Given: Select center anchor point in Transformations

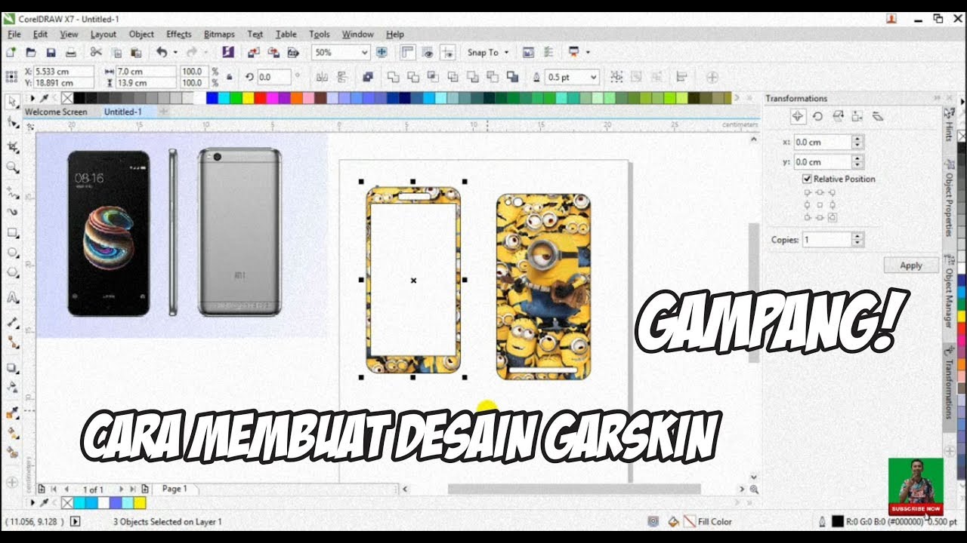Looking at the screenshot, I should pos(820,205).
